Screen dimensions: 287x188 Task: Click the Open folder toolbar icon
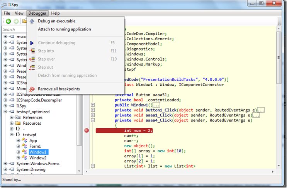pos(24,21)
